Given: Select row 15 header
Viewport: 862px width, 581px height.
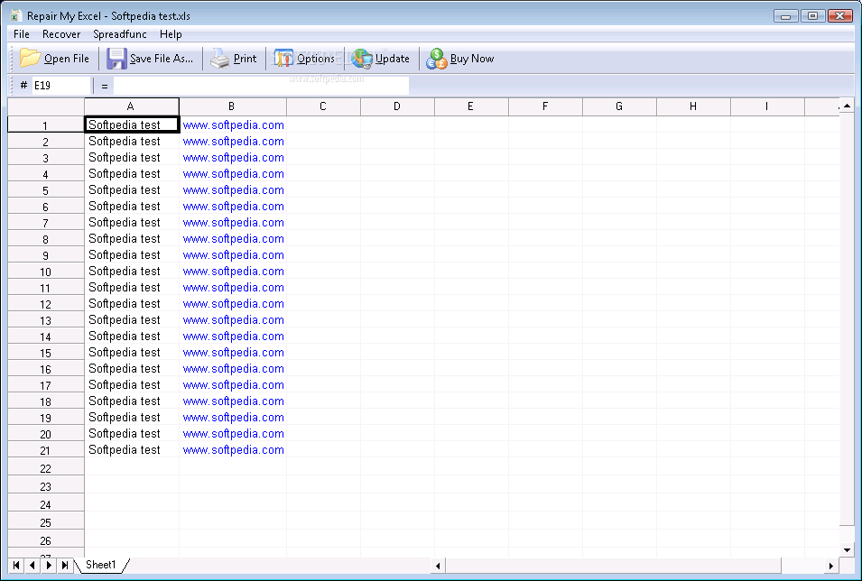Looking at the screenshot, I should point(46,353).
